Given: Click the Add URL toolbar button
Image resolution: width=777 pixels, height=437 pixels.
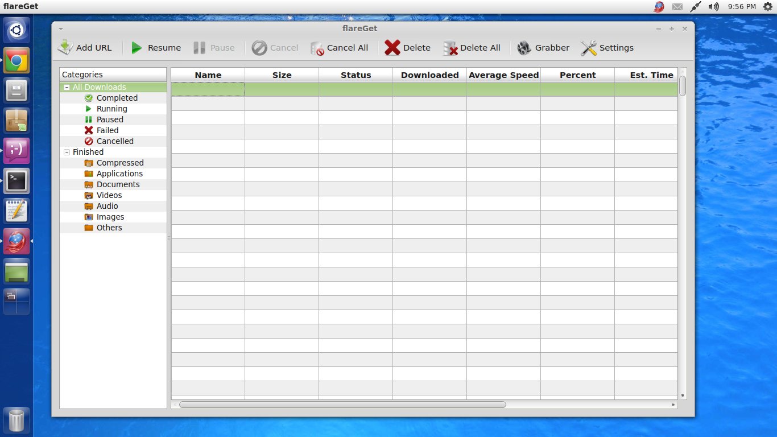Looking at the screenshot, I should pos(85,48).
